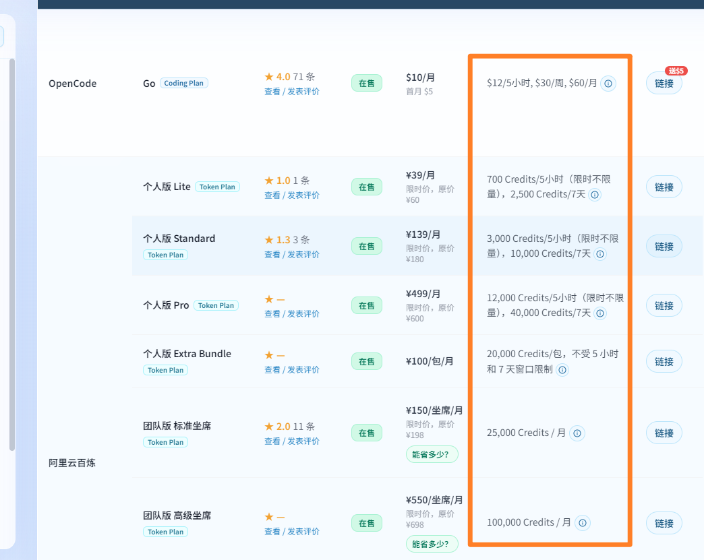Open 链接 button for OpenCode Go
This screenshot has height=560, width=704.
click(664, 84)
